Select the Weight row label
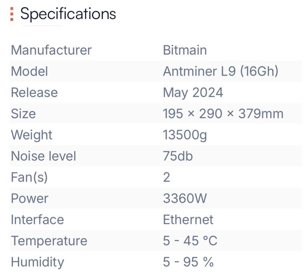The image size is (305, 276). pos(32,135)
